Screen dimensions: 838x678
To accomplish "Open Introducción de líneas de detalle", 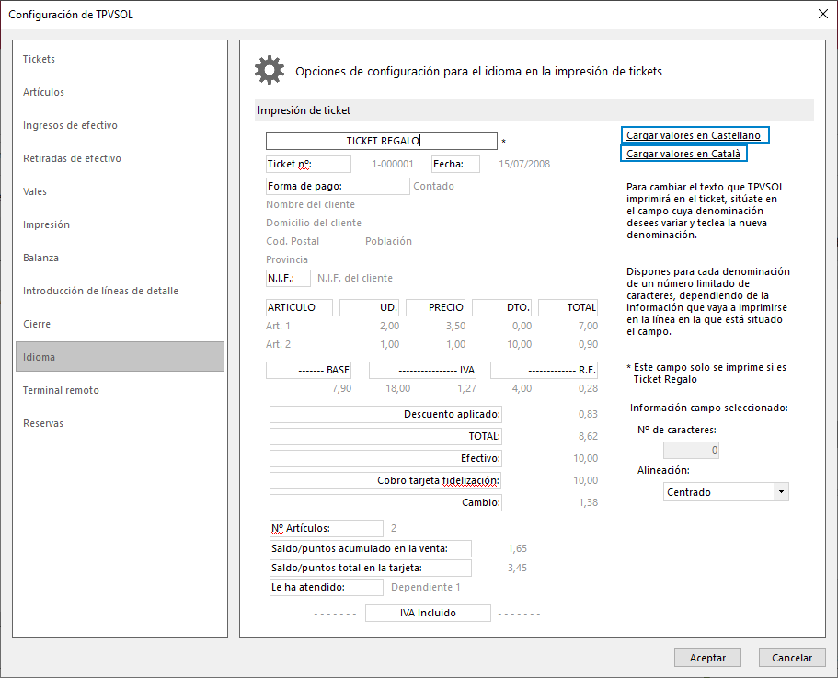I will click(x=120, y=291).
